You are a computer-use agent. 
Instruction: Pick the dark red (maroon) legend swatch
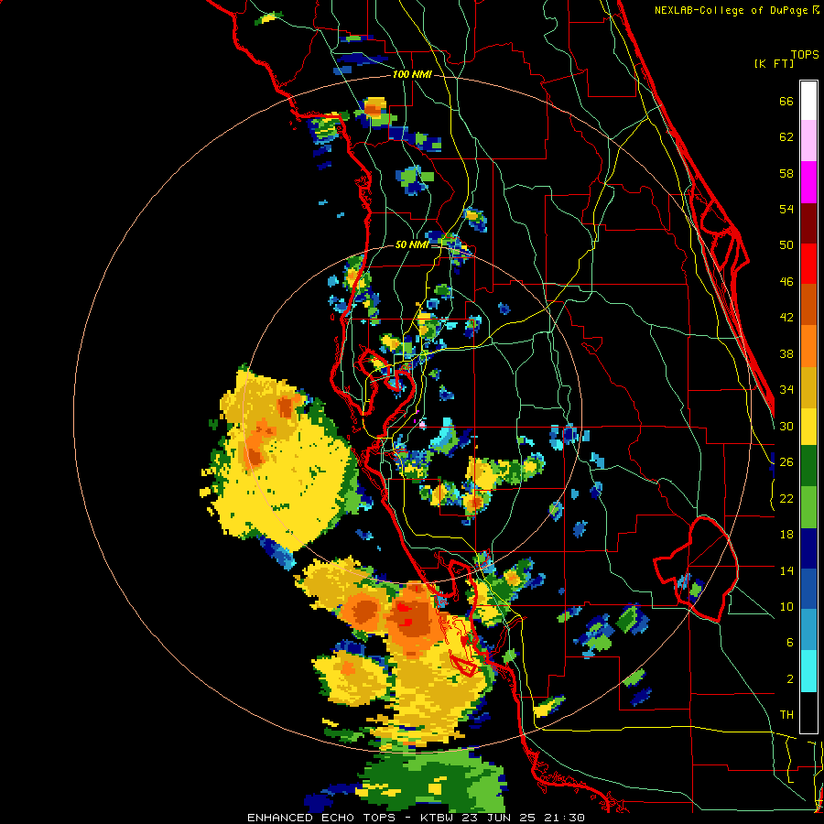808,223
